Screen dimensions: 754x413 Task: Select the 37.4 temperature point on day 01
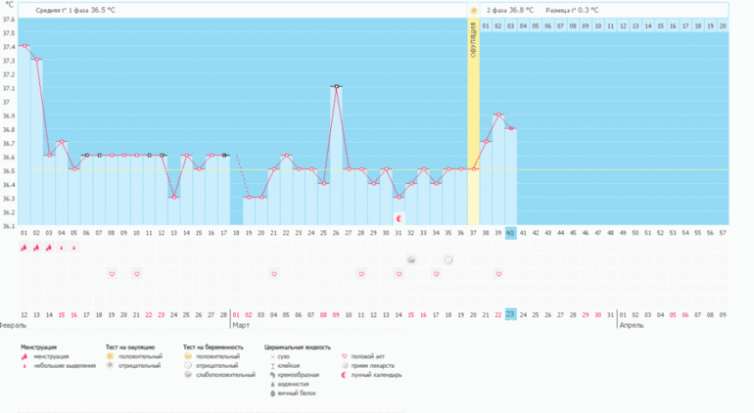coord(24,46)
